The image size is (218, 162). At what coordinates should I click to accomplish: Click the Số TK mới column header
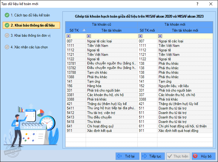147,30
